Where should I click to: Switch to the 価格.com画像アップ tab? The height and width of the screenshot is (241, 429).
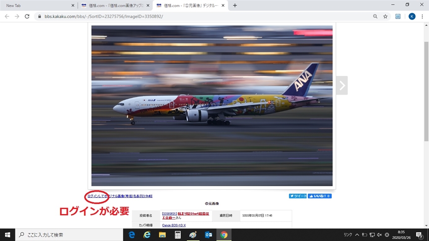[115, 5]
